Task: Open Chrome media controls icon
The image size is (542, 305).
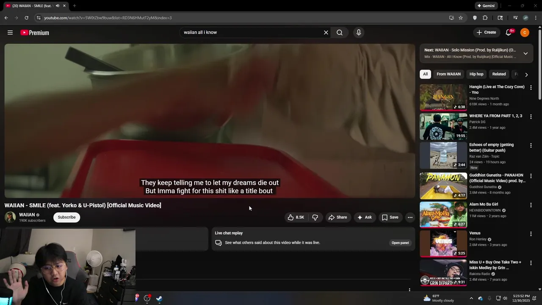Action: [515, 18]
